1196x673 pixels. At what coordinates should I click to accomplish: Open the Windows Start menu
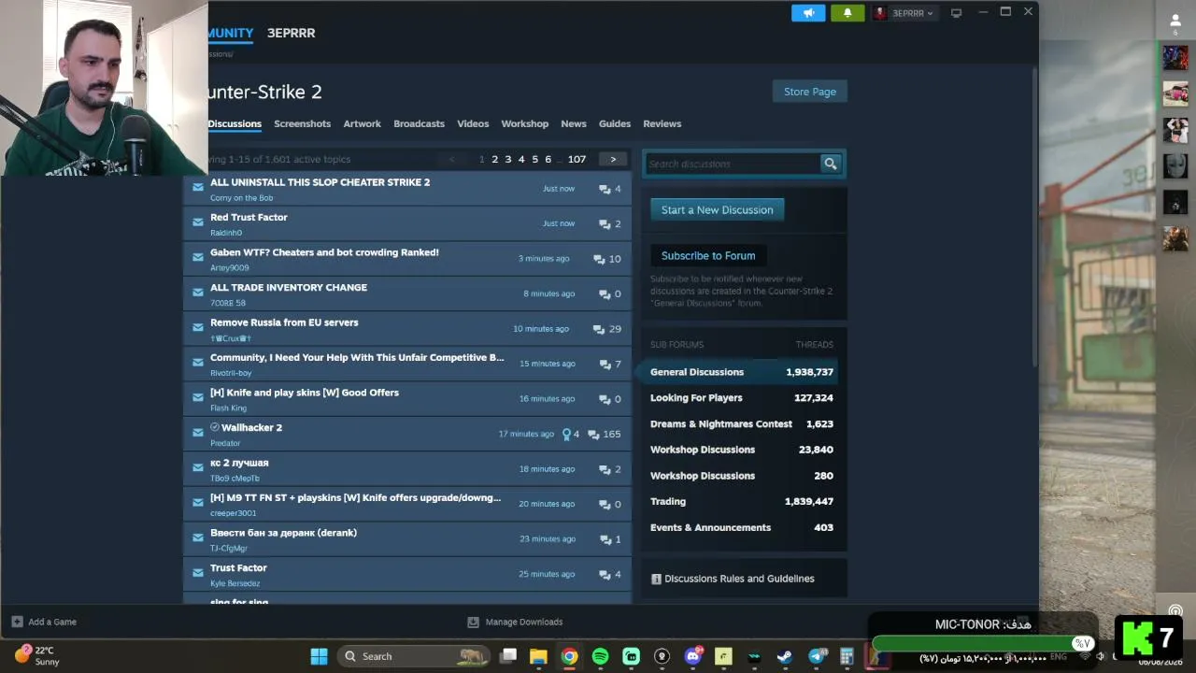(319, 656)
